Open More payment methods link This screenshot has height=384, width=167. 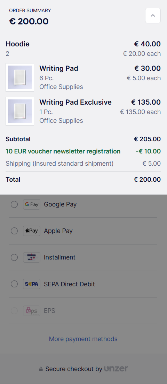coord(83,339)
